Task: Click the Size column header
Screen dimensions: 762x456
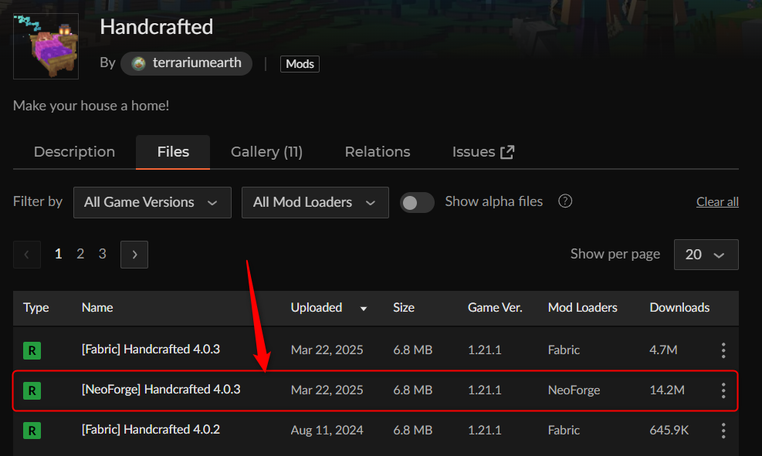Action: tap(403, 308)
